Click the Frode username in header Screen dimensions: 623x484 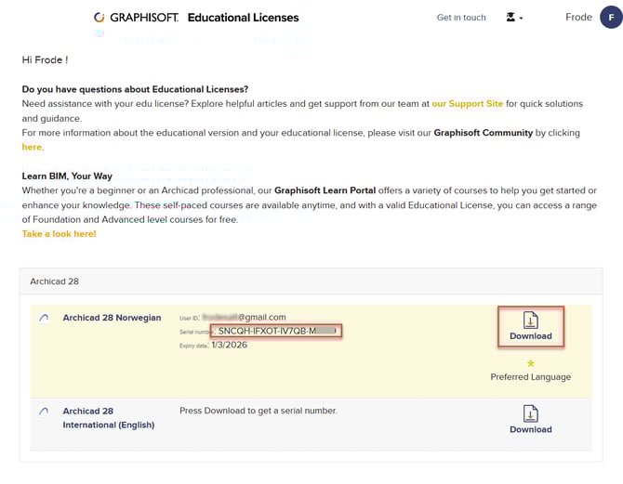pyautogui.click(x=578, y=17)
